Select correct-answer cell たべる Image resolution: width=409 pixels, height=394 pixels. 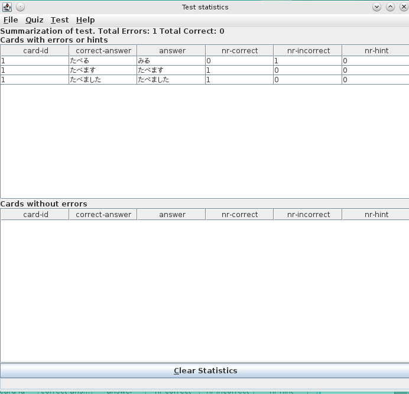click(103, 60)
